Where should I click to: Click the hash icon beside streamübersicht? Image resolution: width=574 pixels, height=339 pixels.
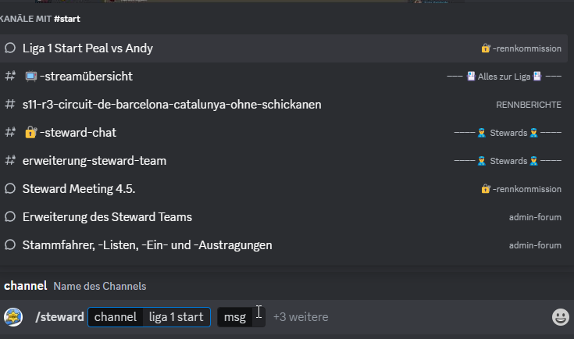tap(10, 77)
